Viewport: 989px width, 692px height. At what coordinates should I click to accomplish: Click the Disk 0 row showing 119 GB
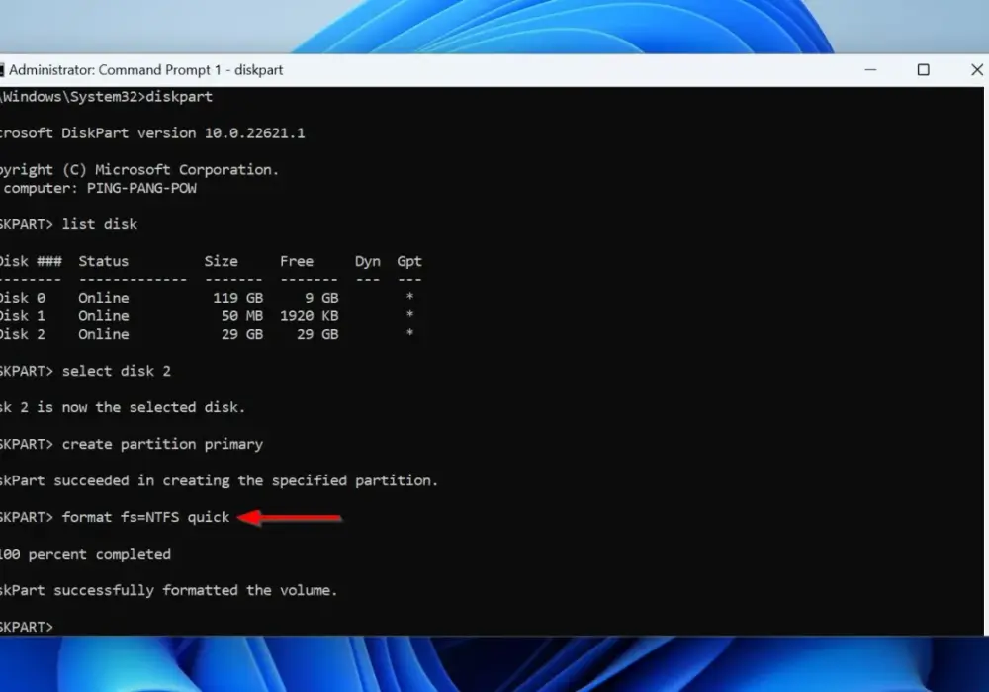(x=210, y=298)
